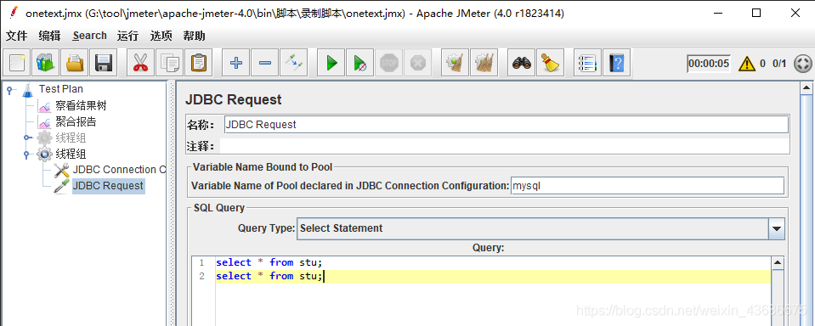Image resolution: width=815 pixels, height=326 pixels.
Task: Start test with no pauses icon
Action: tap(360, 64)
